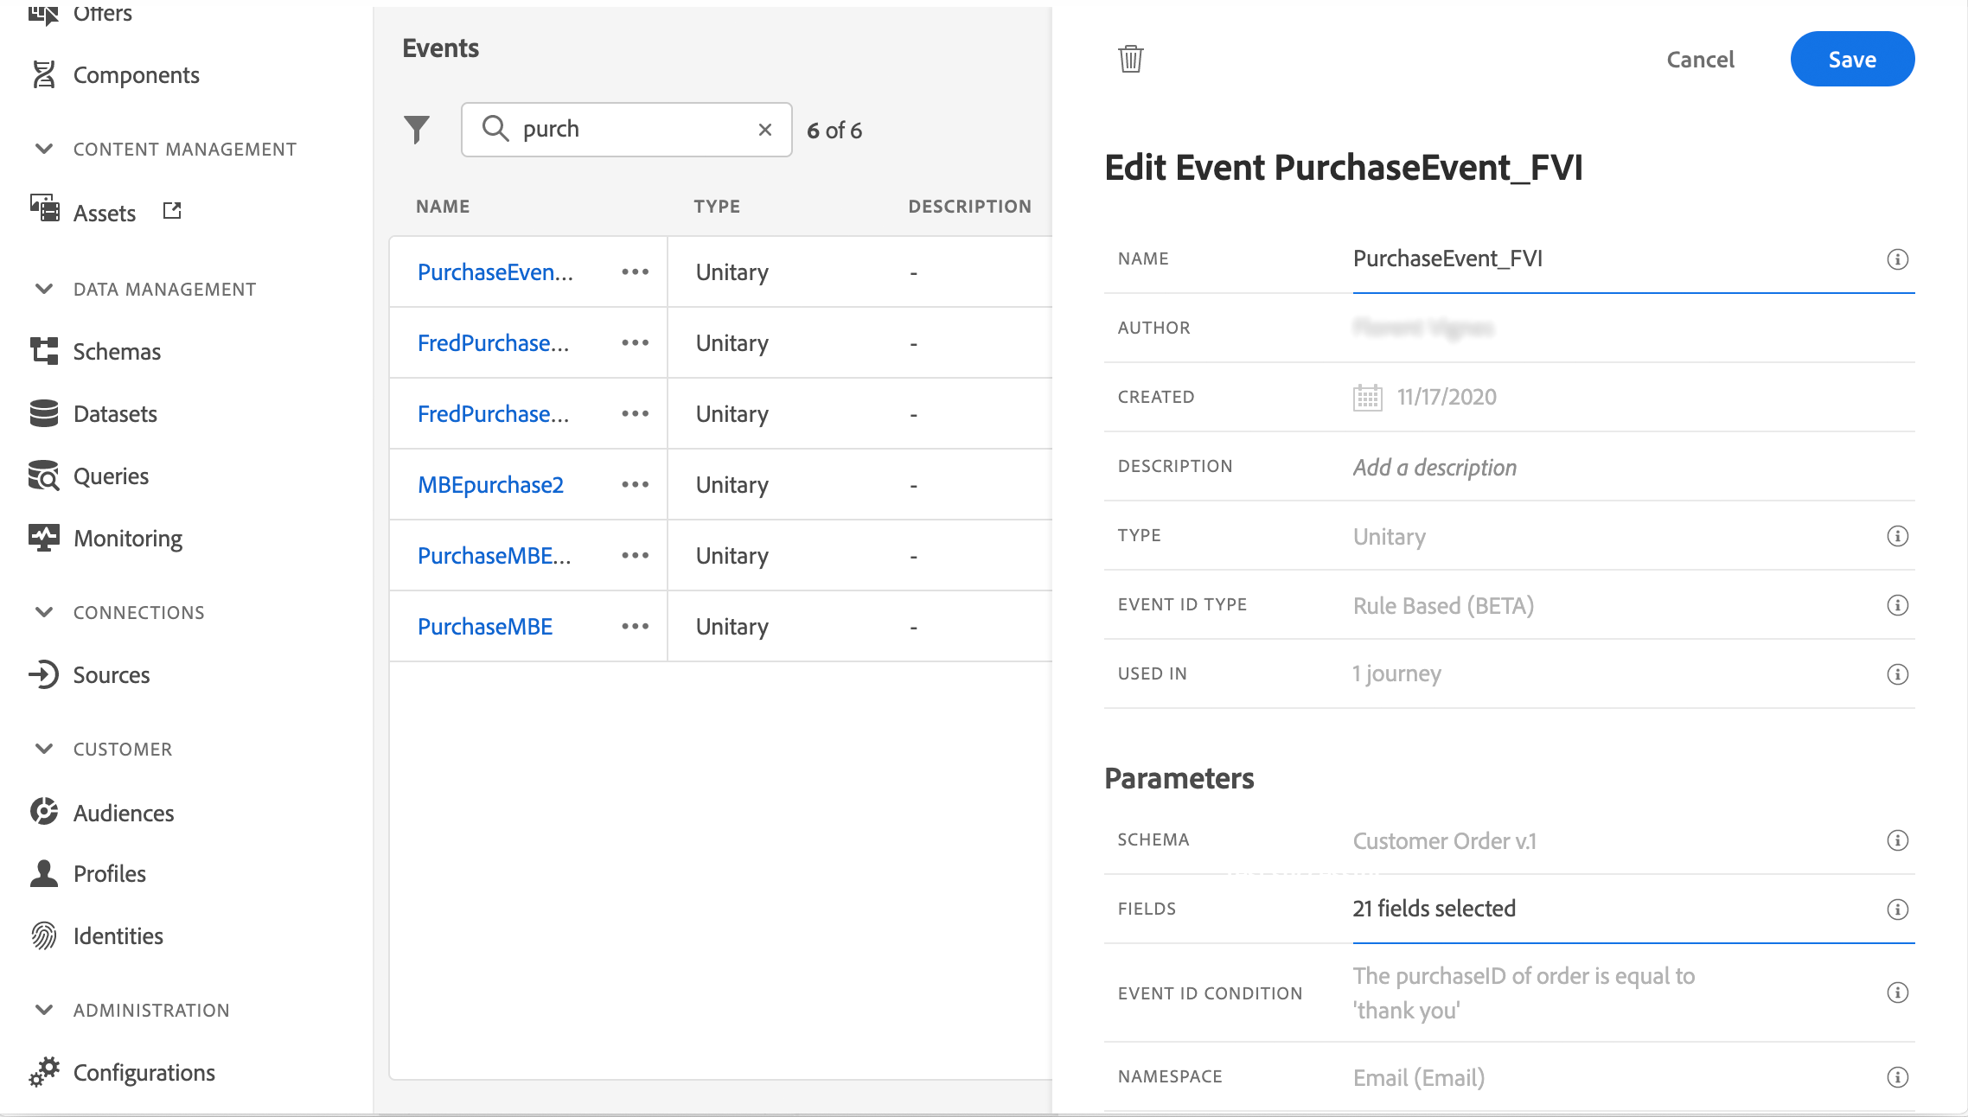Click Cancel in the edit panel

point(1700,60)
